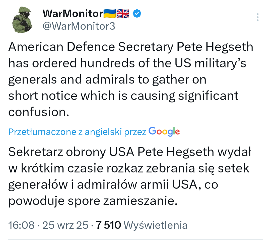This screenshot has width=271, height=241.
Task: Open the WarMonitor display name profile link
Action: (73, 14)
